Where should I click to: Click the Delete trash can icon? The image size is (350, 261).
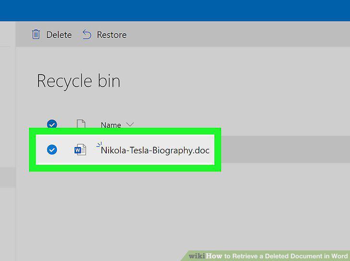tap(36, 34)
